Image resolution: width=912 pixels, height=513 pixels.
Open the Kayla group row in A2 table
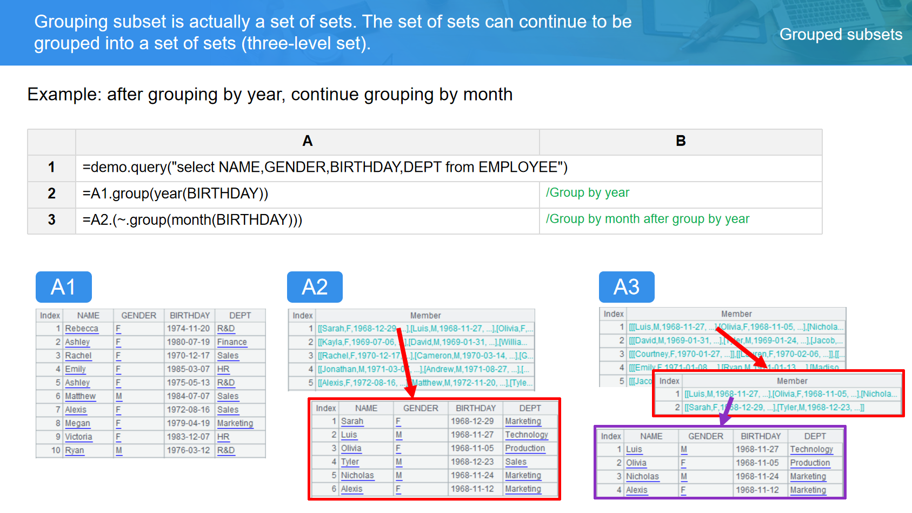424,342
